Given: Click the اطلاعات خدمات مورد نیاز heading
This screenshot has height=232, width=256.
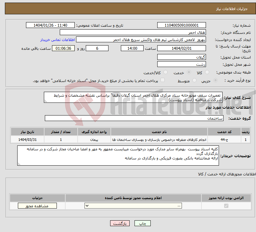Looking at the screenshot, I should [228, 107].
